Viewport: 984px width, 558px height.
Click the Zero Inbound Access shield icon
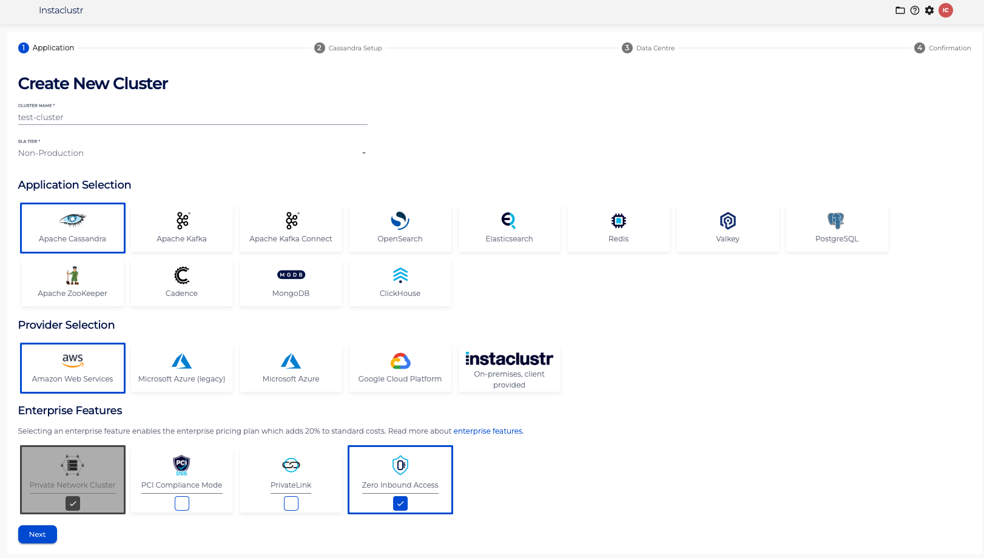[400, 465]
